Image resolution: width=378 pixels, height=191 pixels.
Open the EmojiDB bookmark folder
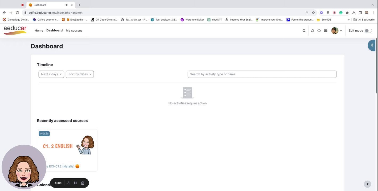click(324, 20)
